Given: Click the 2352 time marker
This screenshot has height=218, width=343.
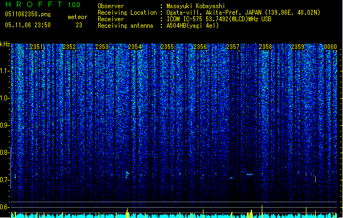Looking at the screenshot, I should click(x=69, y=47).
